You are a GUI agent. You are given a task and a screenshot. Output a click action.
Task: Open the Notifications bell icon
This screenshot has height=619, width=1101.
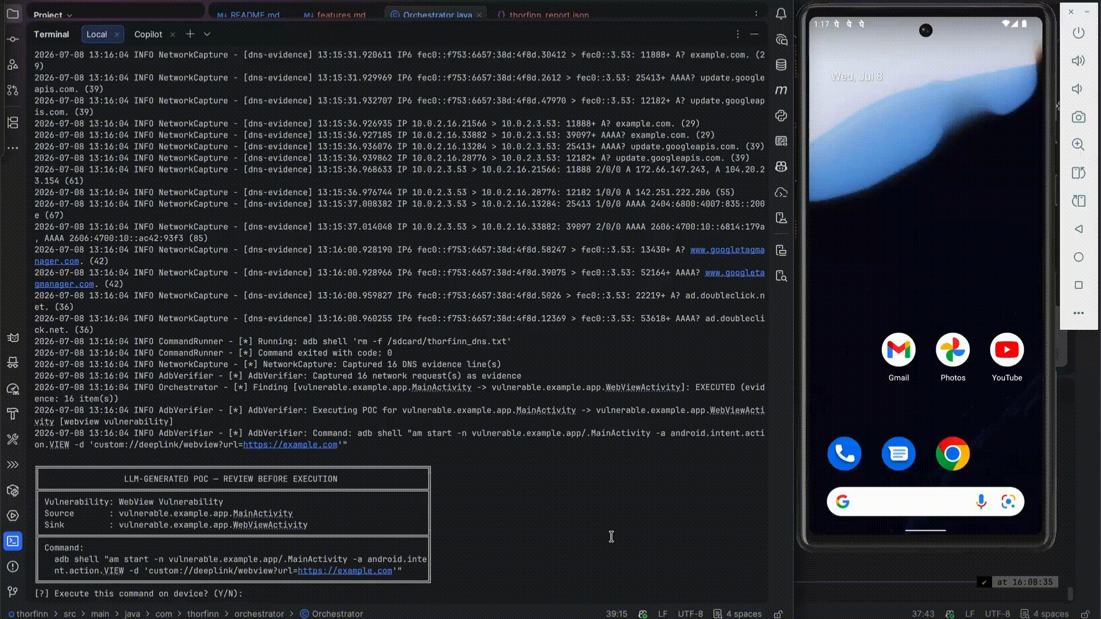click(781, 14)
